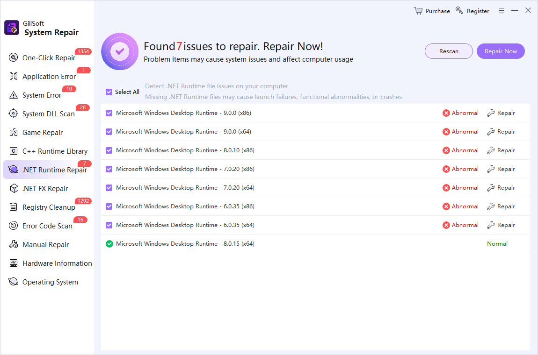Screen dimensions: 538x355
Task: Uncheck Desktop Runtime 6.0.35 (x86) checkbox
Action: coord(109,206)
